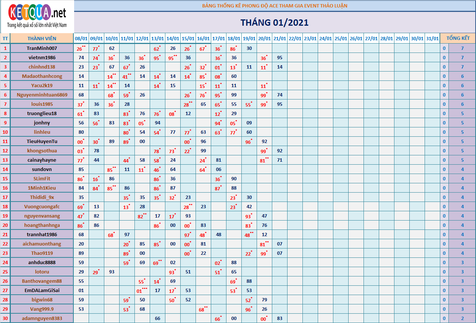The width and height of the screenshot is (476, 323).
Task: Open the TieuHuyenTu member entry
Action: click(42, 141)
